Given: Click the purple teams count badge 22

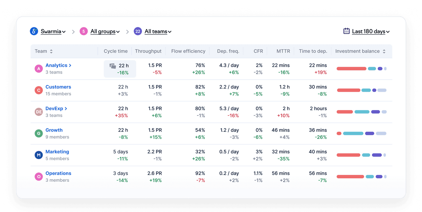Looking at the screenshot, I should 138,31.
